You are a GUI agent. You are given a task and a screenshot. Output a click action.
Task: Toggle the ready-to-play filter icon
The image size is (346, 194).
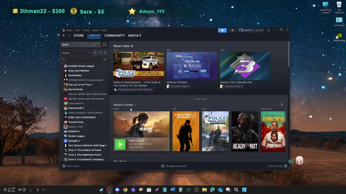click(x=105, y=53)
